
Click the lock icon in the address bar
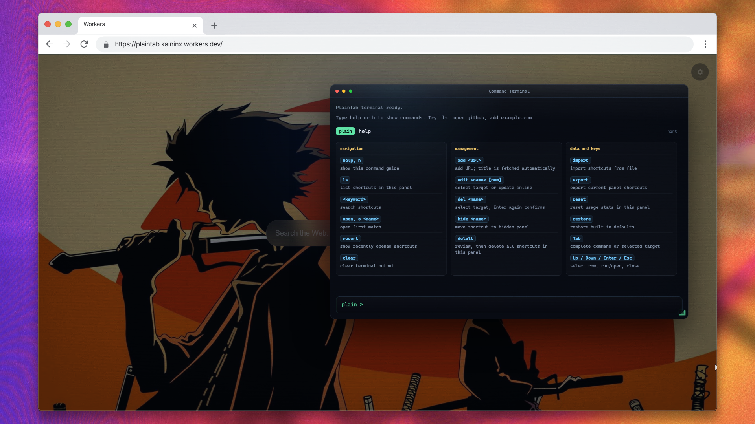click(106, 44)
